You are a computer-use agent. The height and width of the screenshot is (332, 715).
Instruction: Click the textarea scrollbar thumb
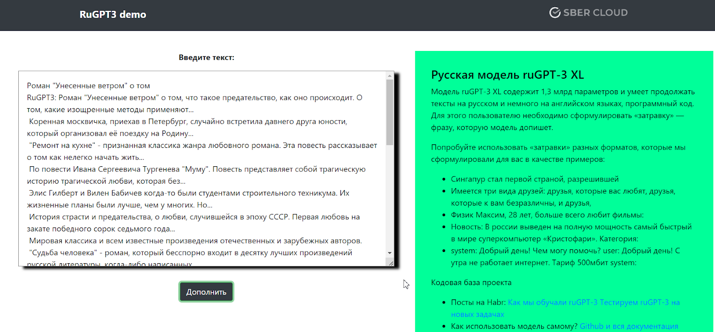point(390,113)
